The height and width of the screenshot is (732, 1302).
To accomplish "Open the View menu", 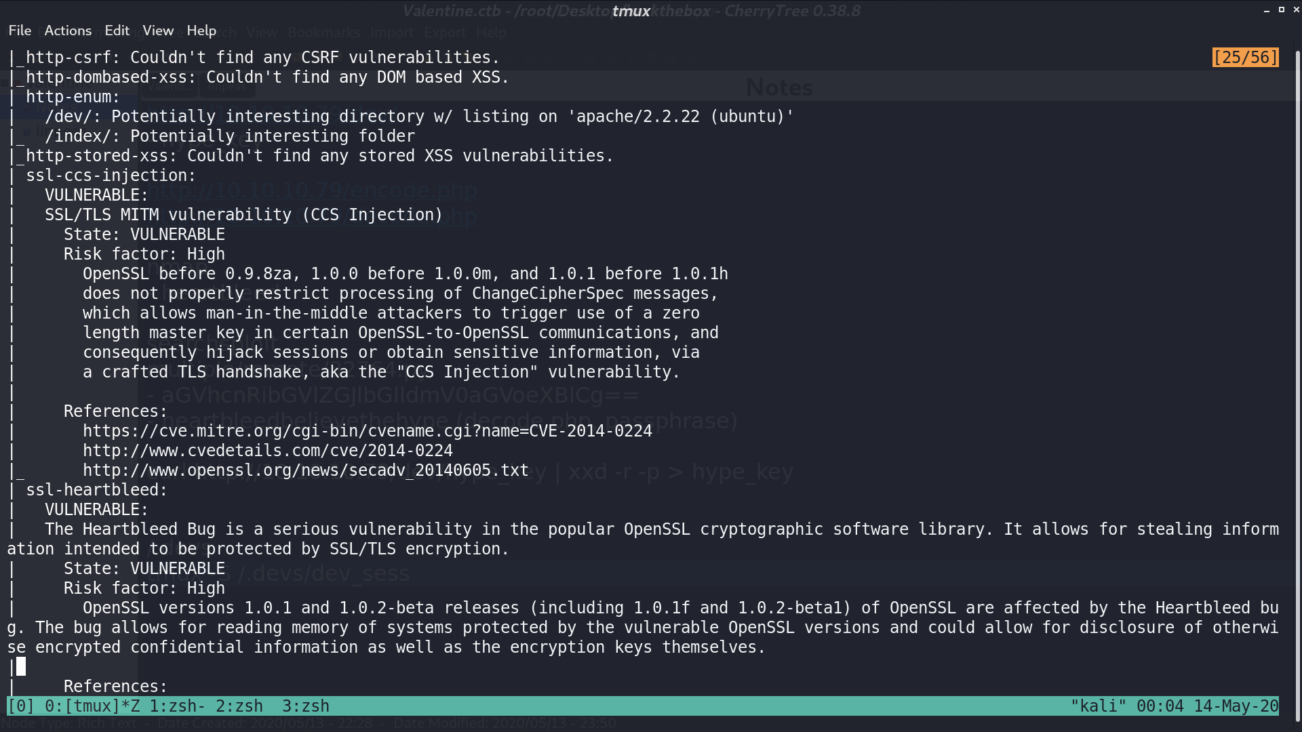I will point(158,30).
